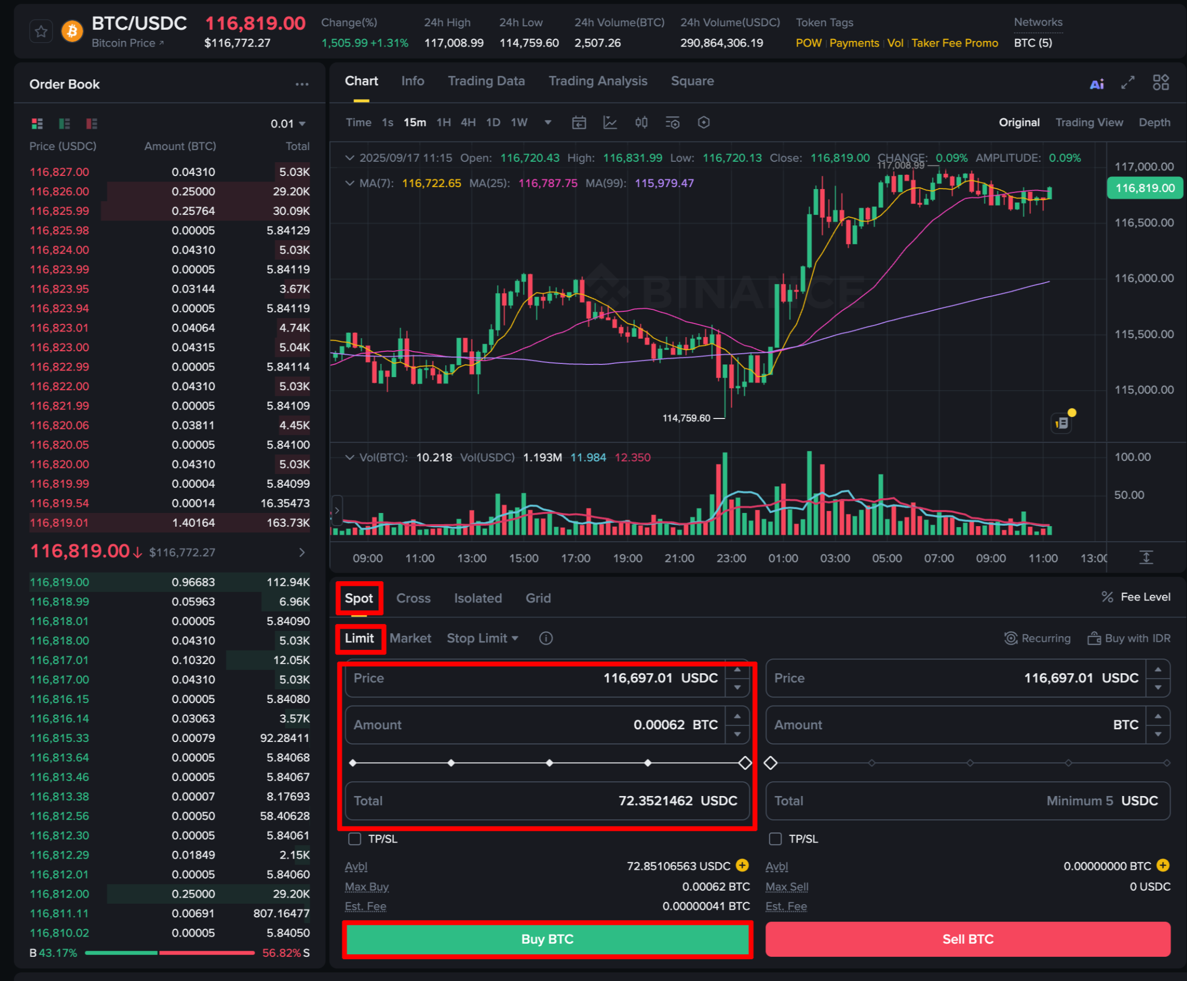
Task: Click the sell amount slider start handle
Action: [x=771, y=763]
